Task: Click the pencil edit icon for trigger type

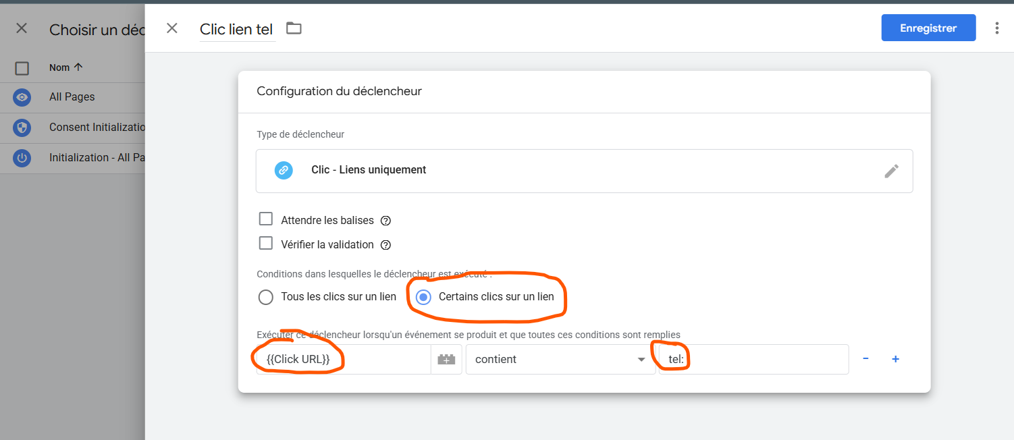Action: tap(891, 171)
